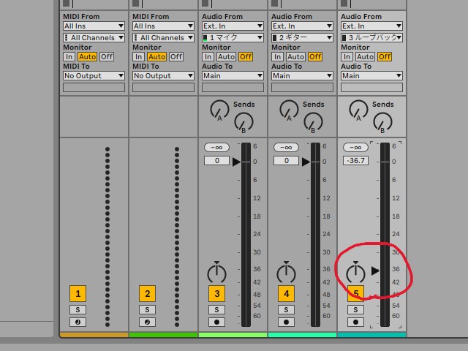
Task: Expand track 1 MIDI To No Output dropdown
Action: point(94,75)
